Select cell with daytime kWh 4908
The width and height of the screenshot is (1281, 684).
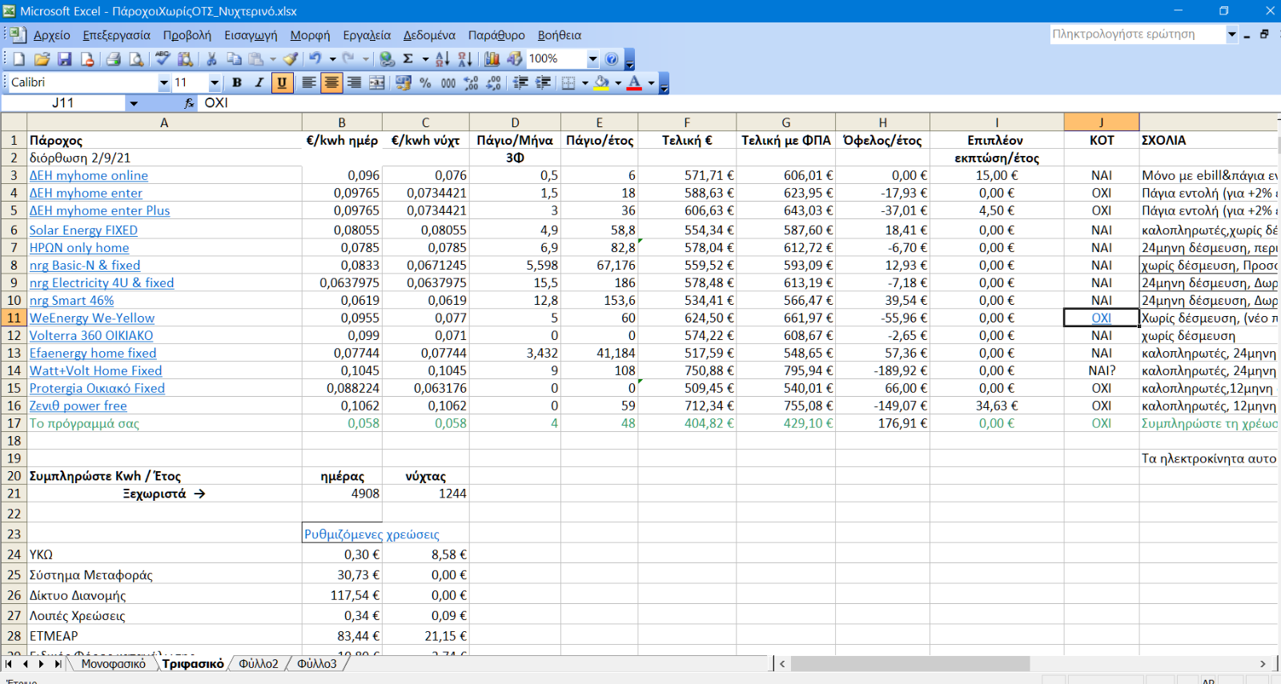pos(342,494)
